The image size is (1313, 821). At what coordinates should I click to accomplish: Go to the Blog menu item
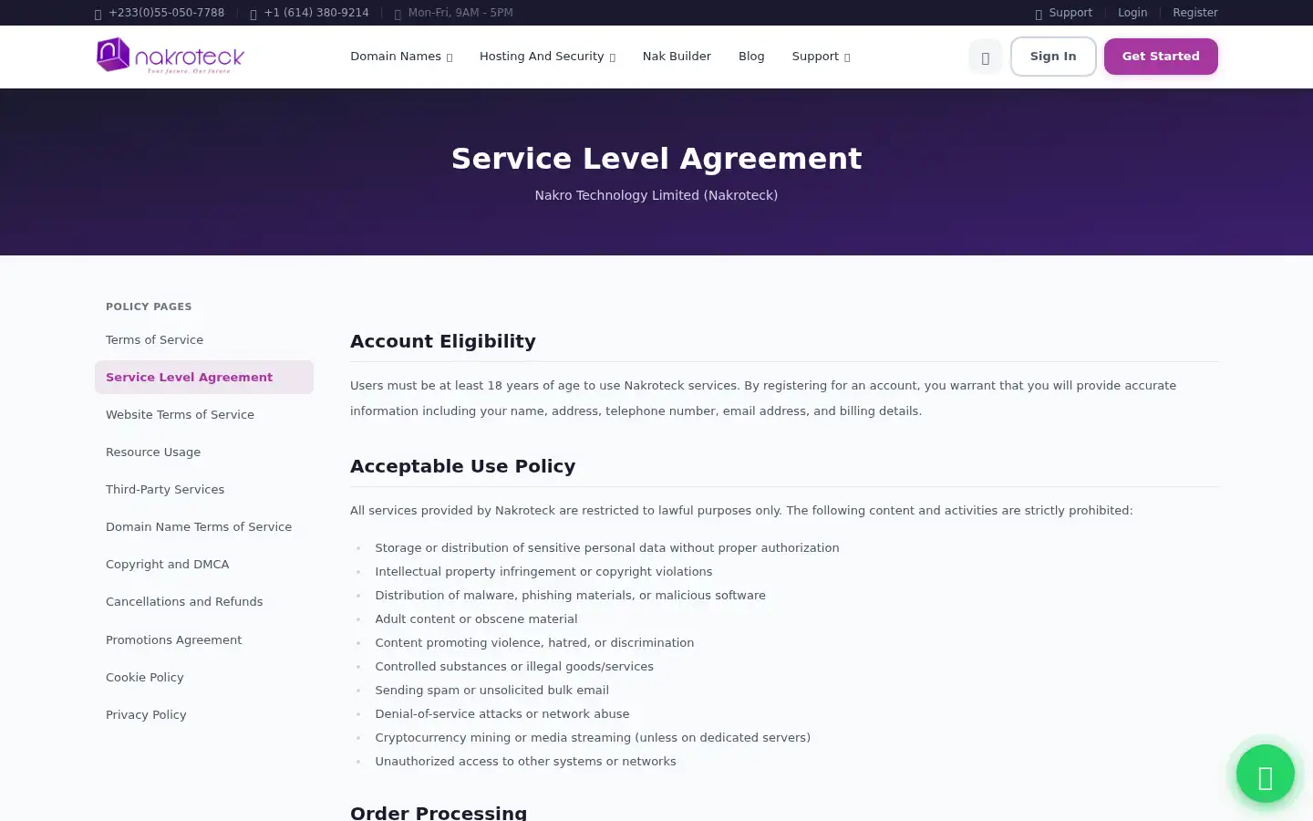(751, 57)
